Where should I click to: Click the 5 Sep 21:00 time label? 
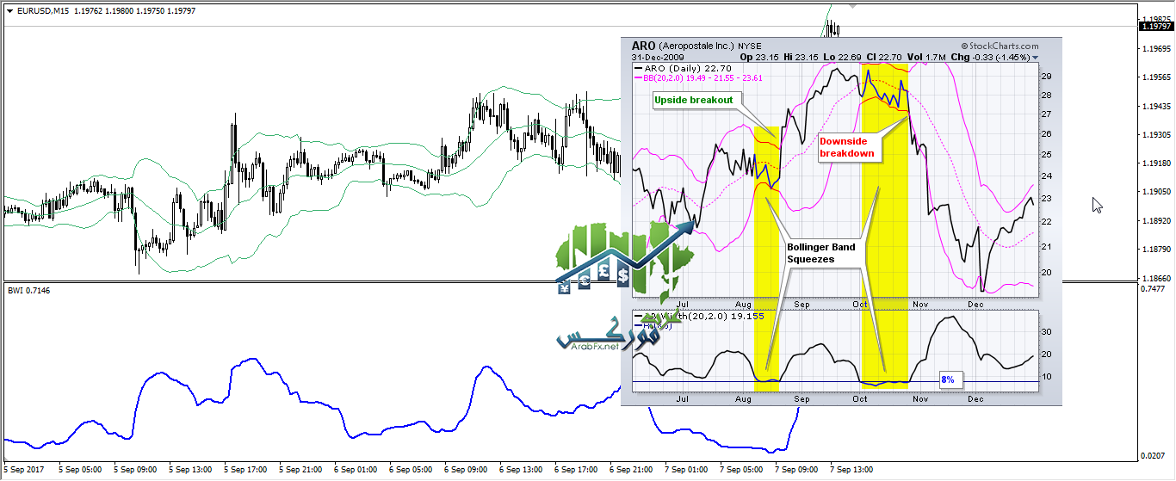[x=302, y=470]
